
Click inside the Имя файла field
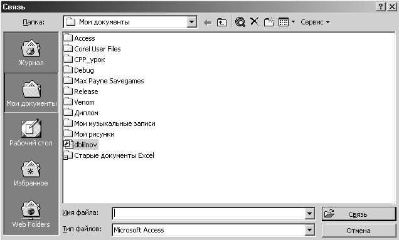tap(209, 214)
